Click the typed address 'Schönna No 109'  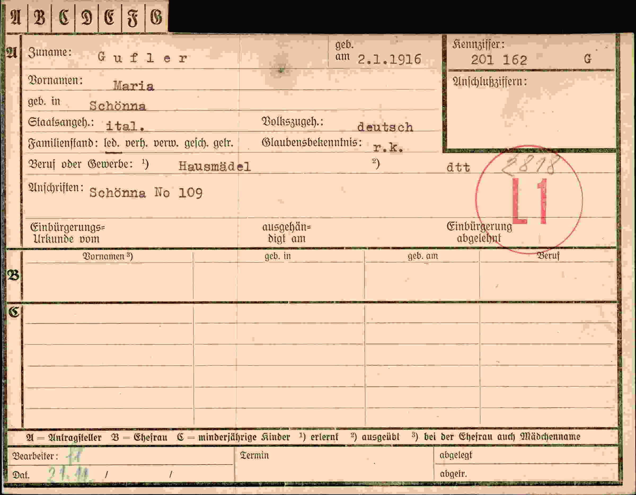pyautogui.click(x=146, y=193)
